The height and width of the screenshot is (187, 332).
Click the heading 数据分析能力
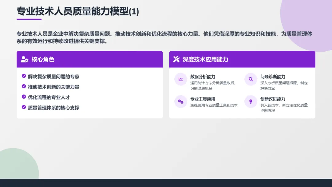pyautogui.click(x=203, y=77)
